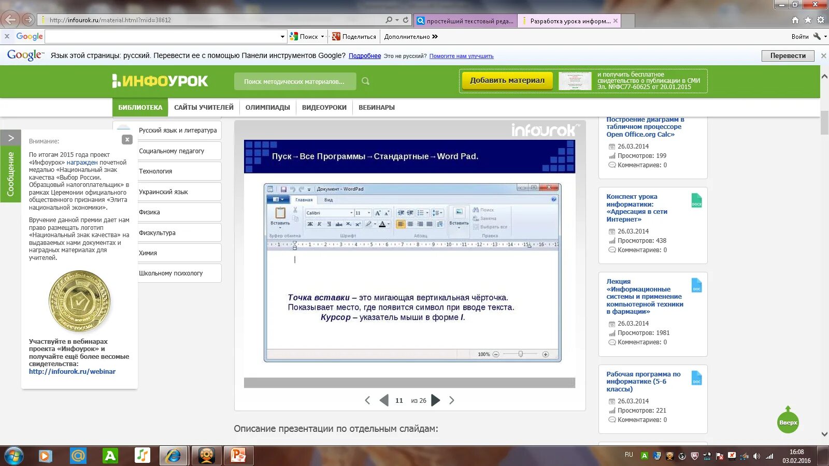The height and width of the screenshot is (466, 829).
Task: Click the browser Back arrow button
Action: point(10,20)
